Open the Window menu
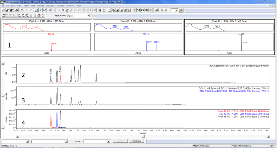Screen dimensions: 277x148 (70, 6)
